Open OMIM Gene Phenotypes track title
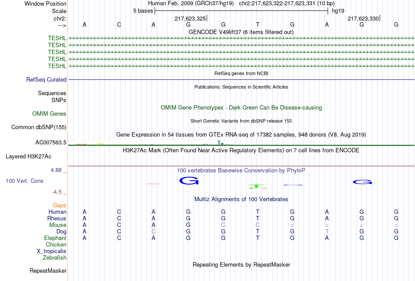This screenshot has height=281, width=415. point(241,108)
